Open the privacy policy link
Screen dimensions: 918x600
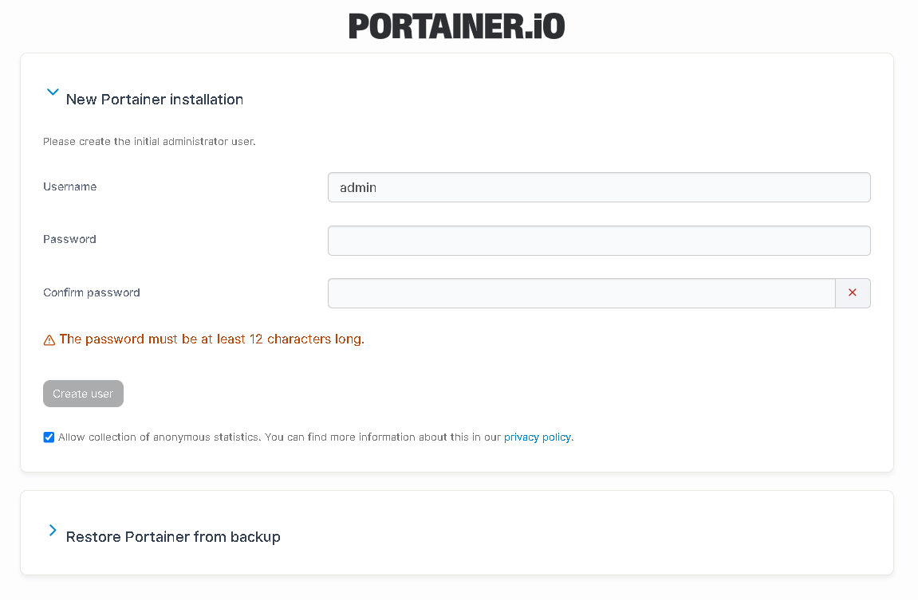point(538,437)
